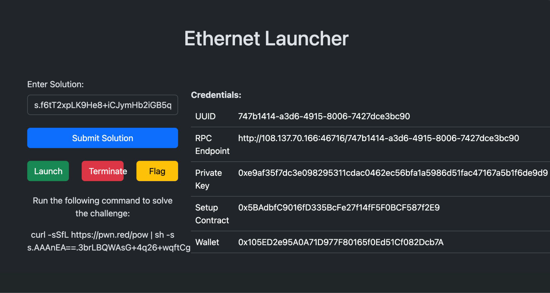550x293 pixels.
Task: Click the Private Key row label
Action: (x=208, y=179)
